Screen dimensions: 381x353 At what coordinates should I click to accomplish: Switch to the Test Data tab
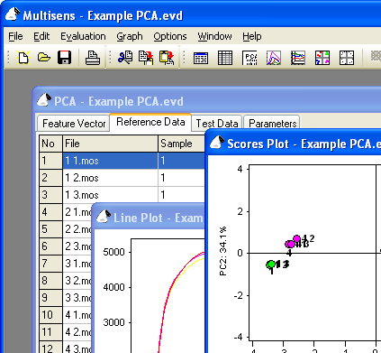tap(217, 124)
